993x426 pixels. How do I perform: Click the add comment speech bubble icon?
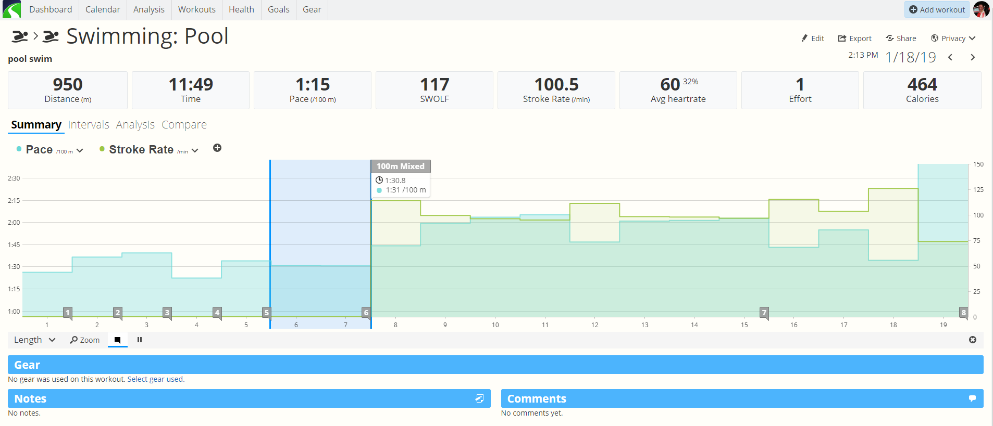click(972, 398)
